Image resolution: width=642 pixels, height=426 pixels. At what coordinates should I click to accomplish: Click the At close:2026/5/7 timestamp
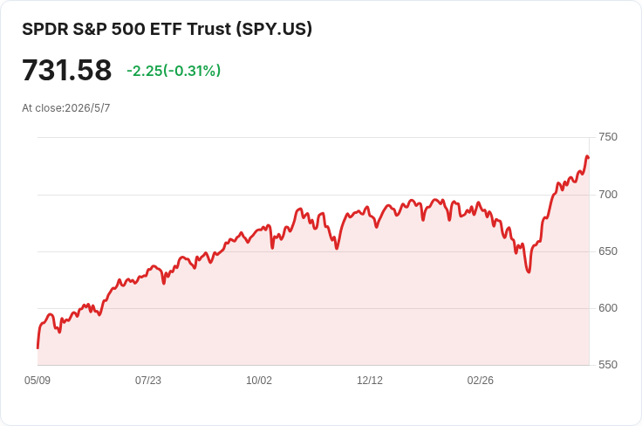(x=66, y=108)
